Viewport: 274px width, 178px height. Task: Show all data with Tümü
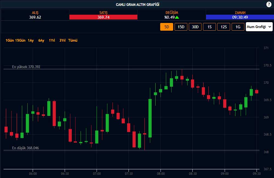tap(73, 41)
